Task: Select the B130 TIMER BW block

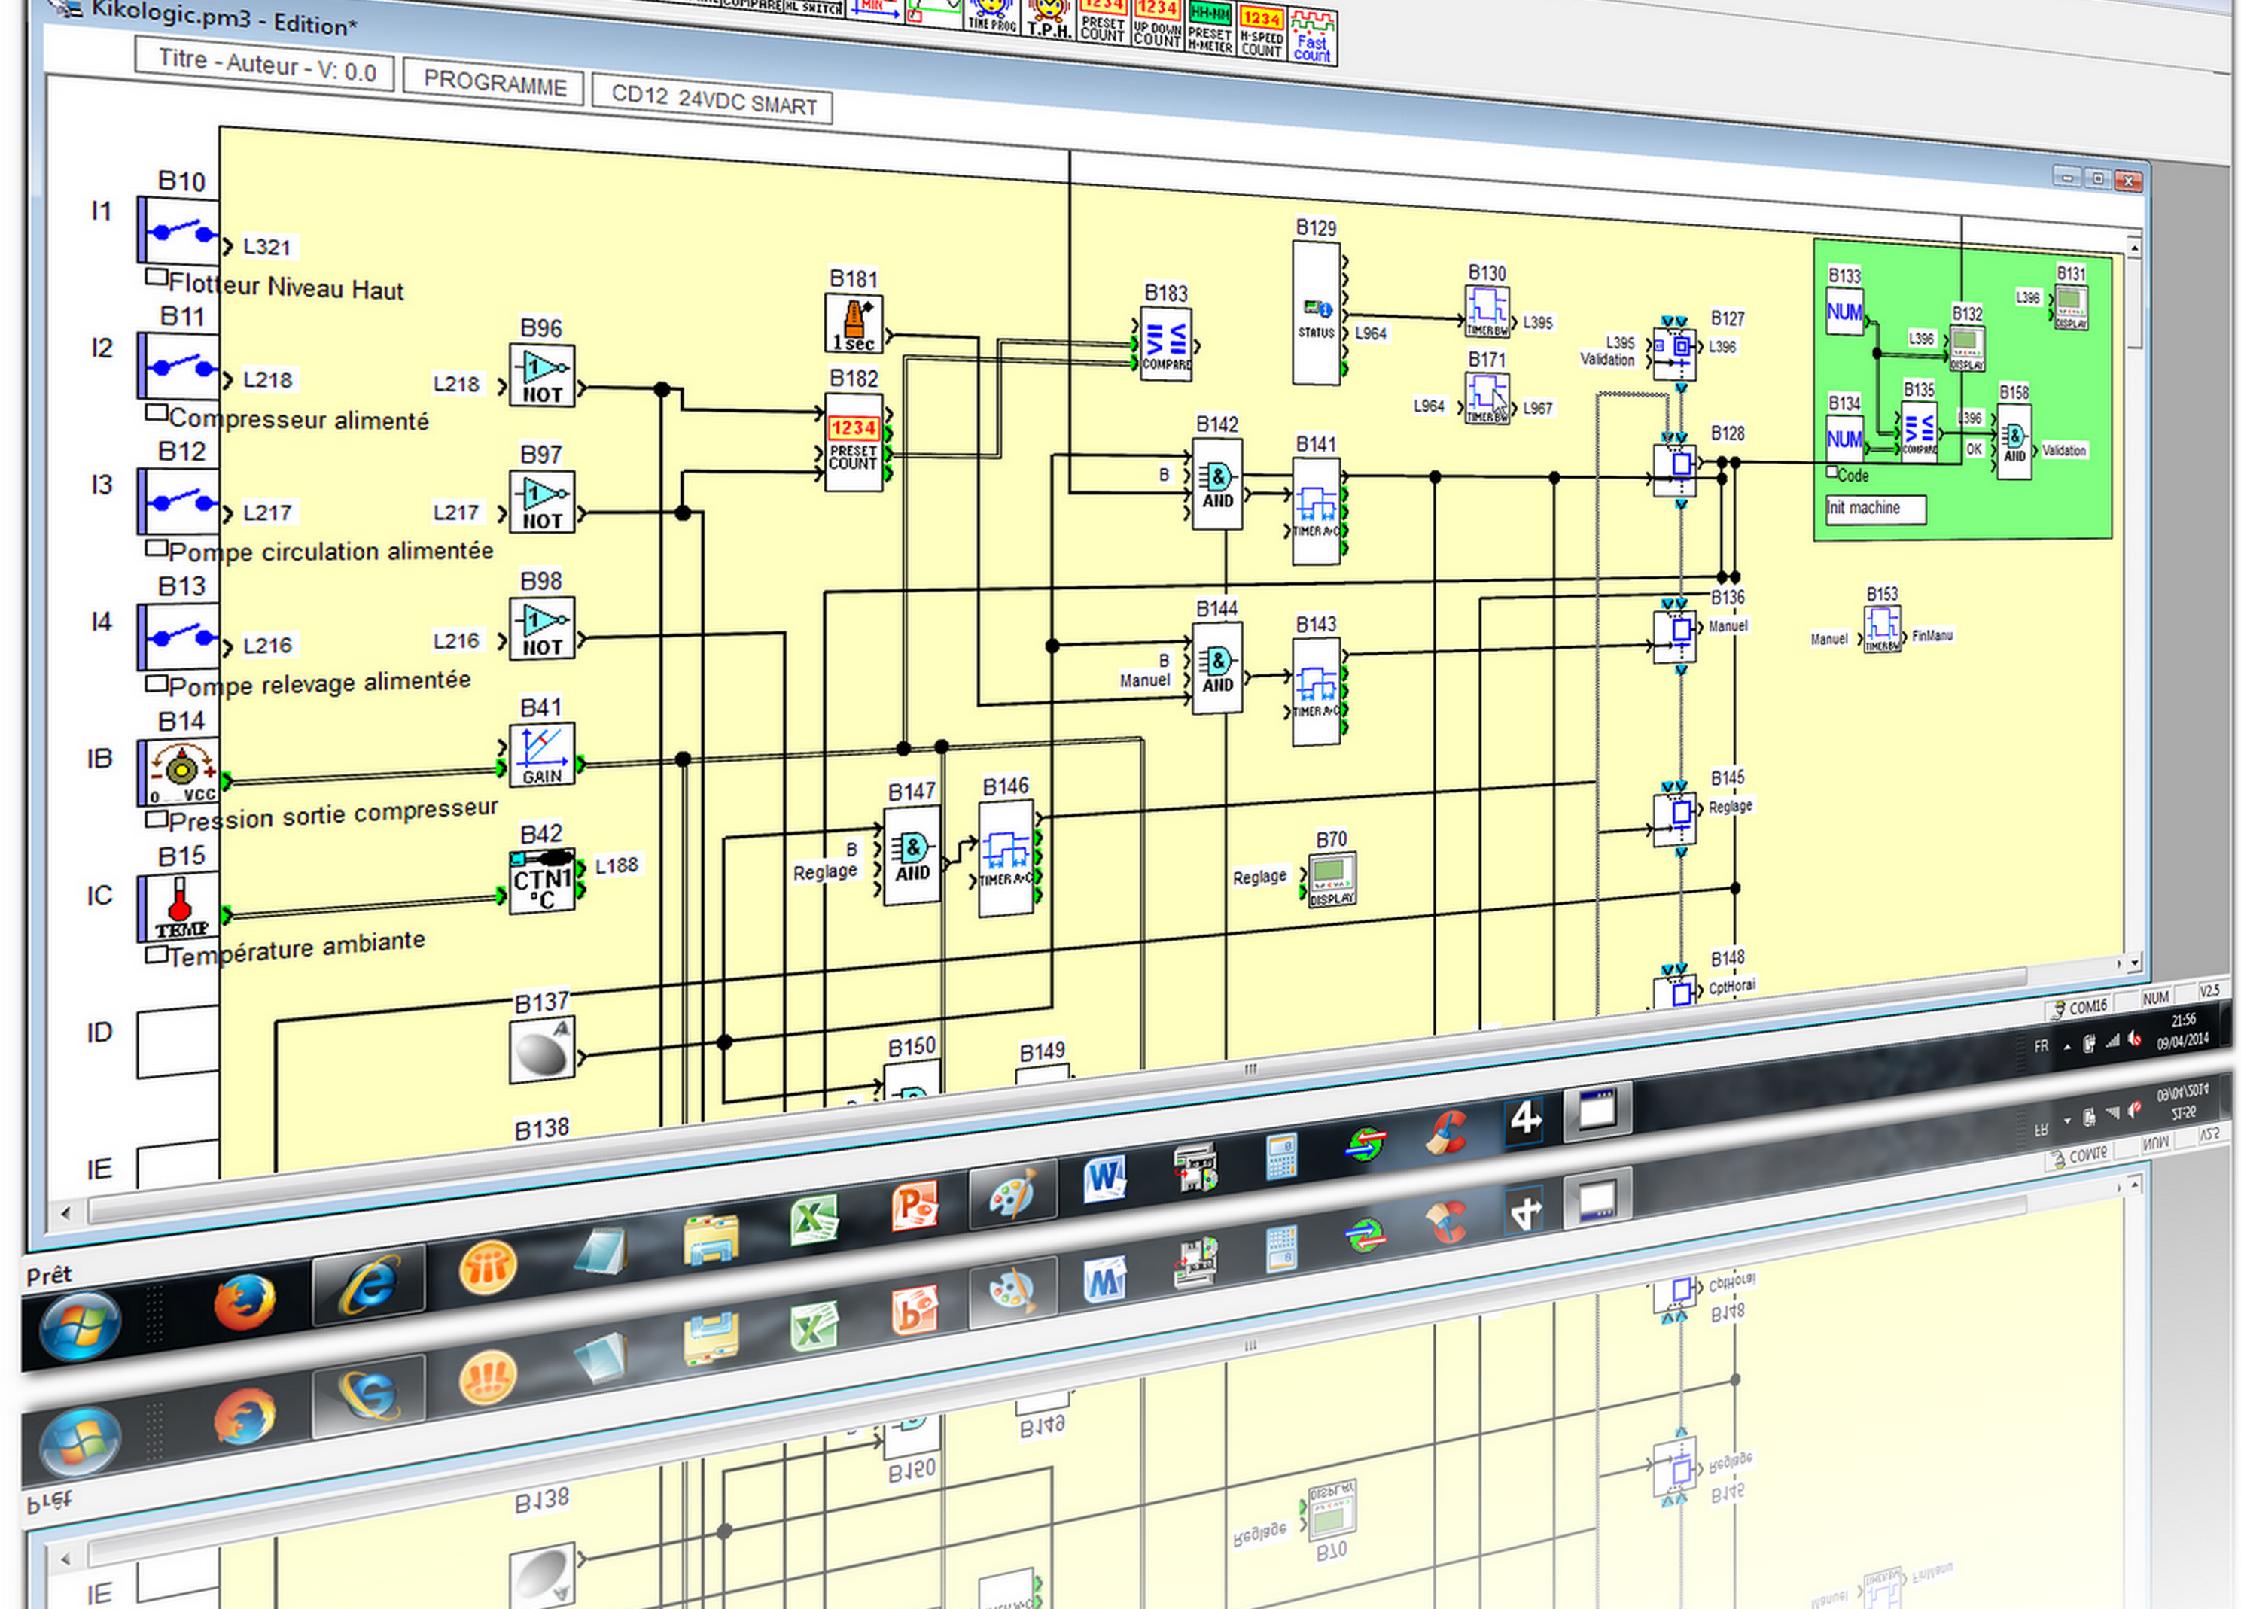Action: (x=1487, y=312)
